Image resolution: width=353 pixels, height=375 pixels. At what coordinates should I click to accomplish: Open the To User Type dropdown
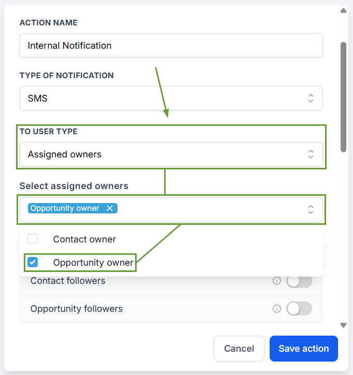pyautogui.click(x=171, y=154)
